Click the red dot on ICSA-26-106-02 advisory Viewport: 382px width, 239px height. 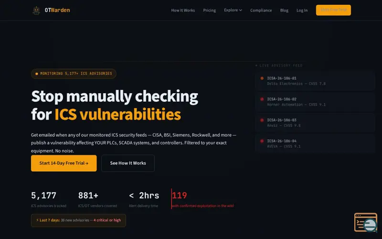coord(262,99)
